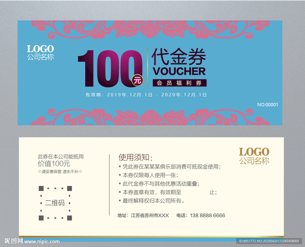Screen dimensions: 305x247
Task: Click the line 凭此券在某某某俱乐部消费可抵现金使用
Action: 169,167
